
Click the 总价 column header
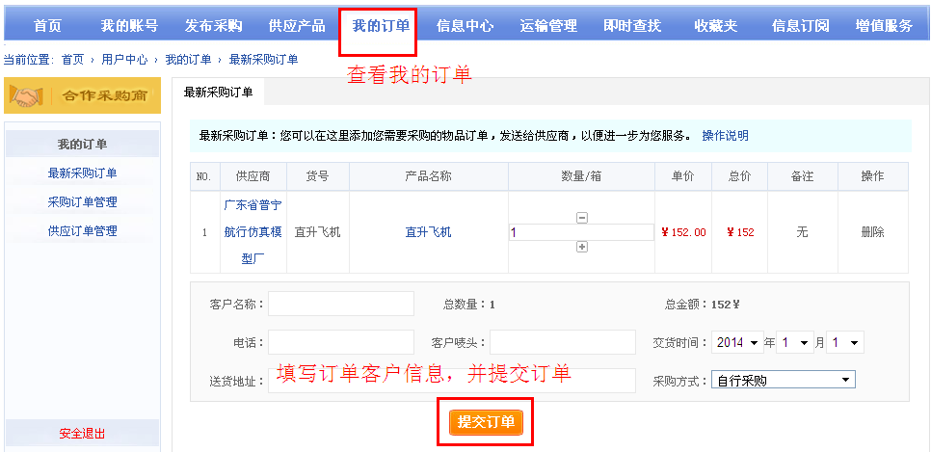point(740,176)
